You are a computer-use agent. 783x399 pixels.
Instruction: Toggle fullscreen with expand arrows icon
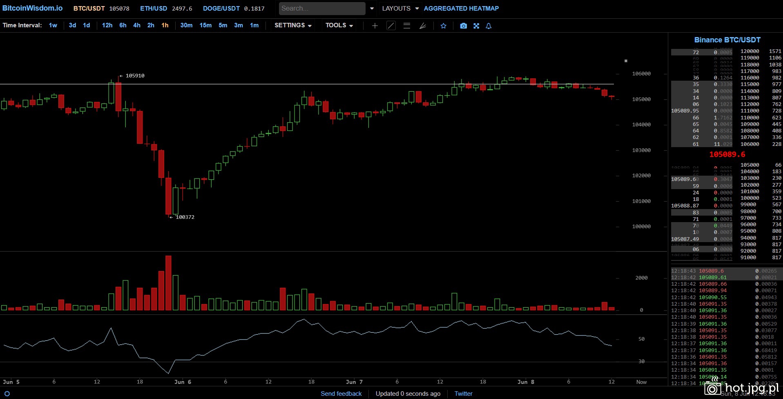pyautogui.click(x=476, y=26)
